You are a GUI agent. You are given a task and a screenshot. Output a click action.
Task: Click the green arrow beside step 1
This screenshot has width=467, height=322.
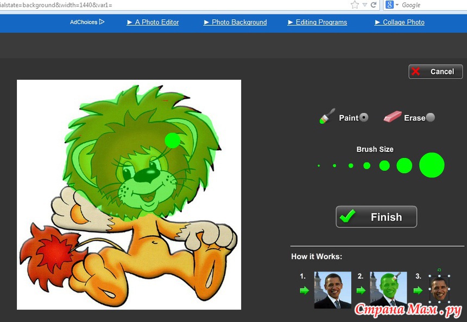[305, 290]
